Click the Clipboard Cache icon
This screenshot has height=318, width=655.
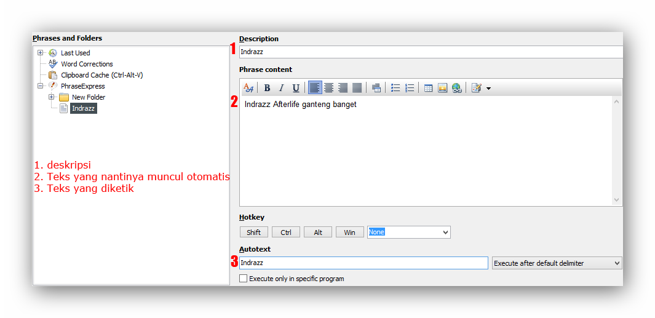pos(53,75)
